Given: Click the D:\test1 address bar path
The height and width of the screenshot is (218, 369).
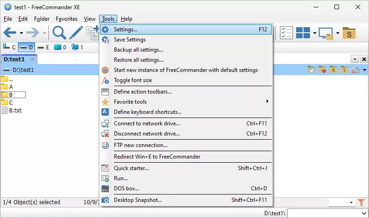Looking at the screenshot, I should 24,70.
